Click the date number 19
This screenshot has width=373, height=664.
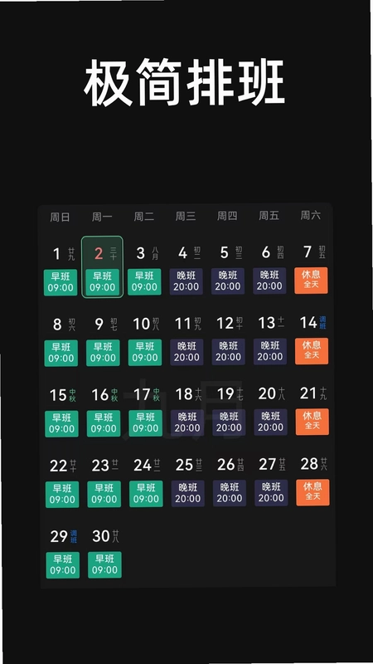tap(225, 393)
